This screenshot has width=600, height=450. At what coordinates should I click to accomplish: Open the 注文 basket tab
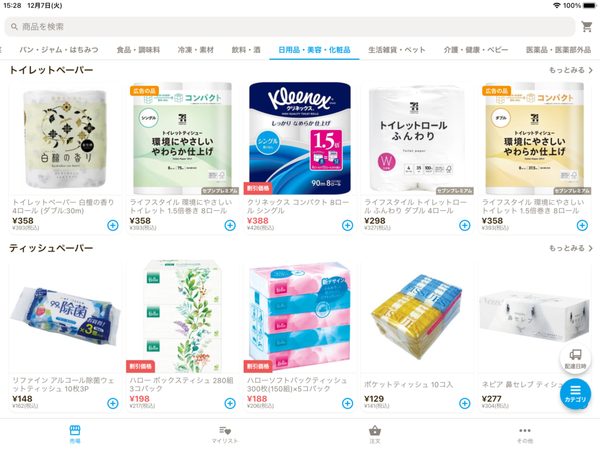(374, 435)
